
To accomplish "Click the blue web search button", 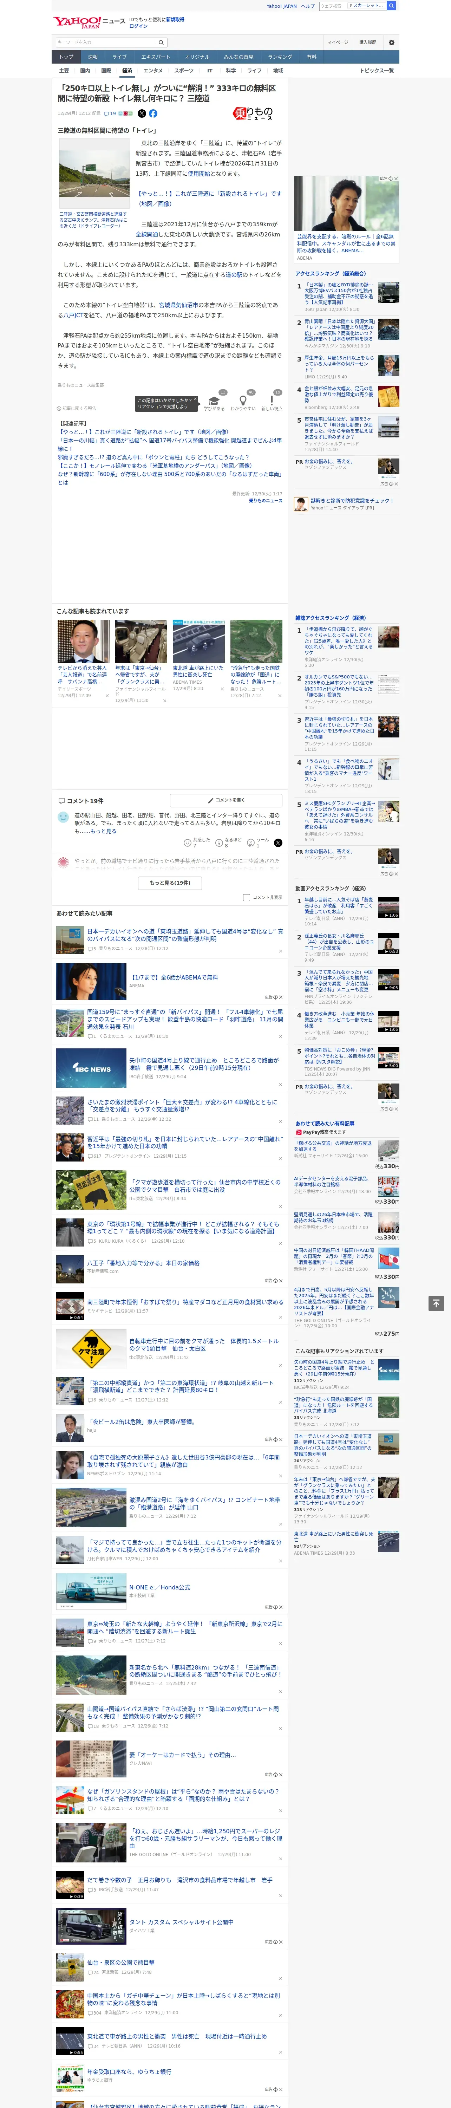I will [x=391, y=6].
